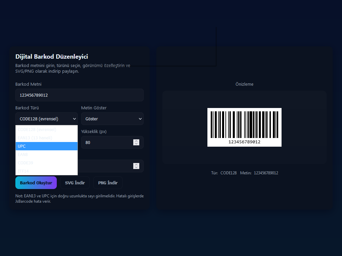The width and height of the screenshot is (342, 256).
Task: Choose EAN13 (13 haneli) from the list
Action: (46, 138)
